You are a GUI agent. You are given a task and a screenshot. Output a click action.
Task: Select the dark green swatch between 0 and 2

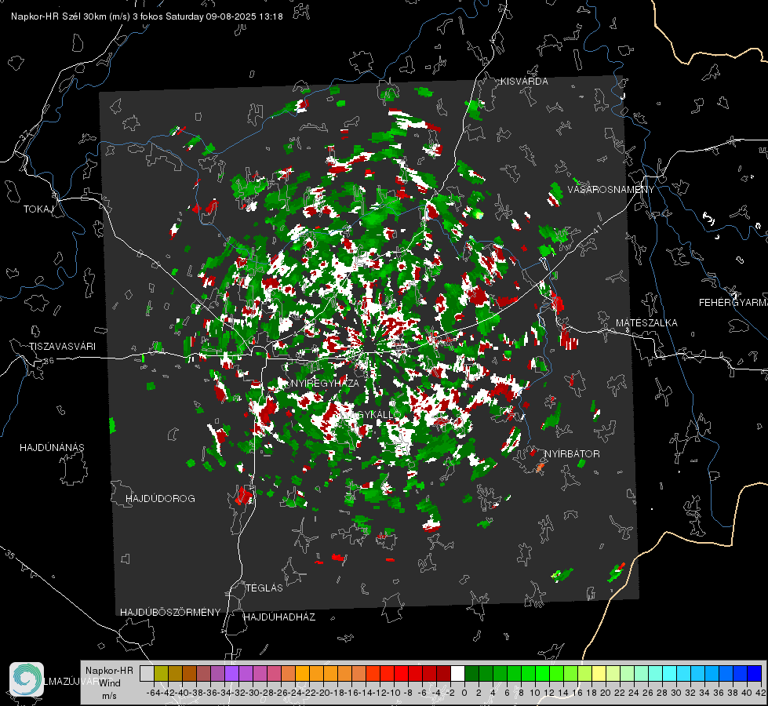coord(471,673)
